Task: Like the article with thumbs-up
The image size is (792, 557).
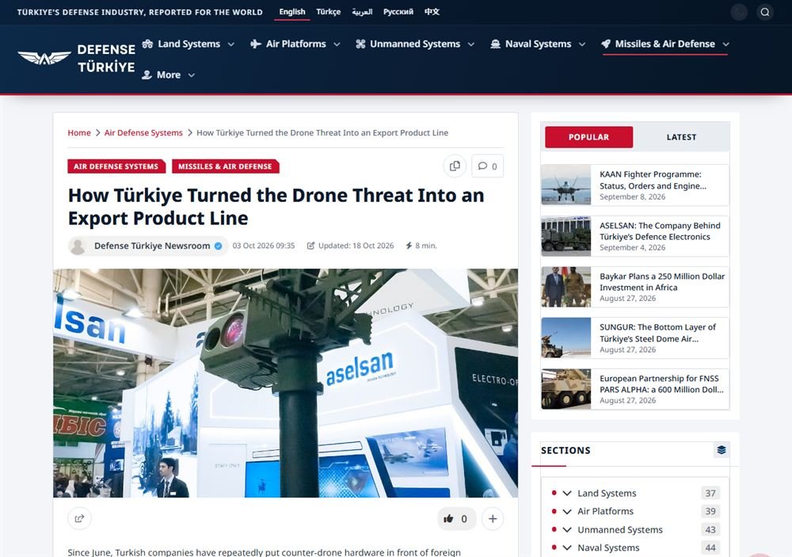Action: pos(457,519)
